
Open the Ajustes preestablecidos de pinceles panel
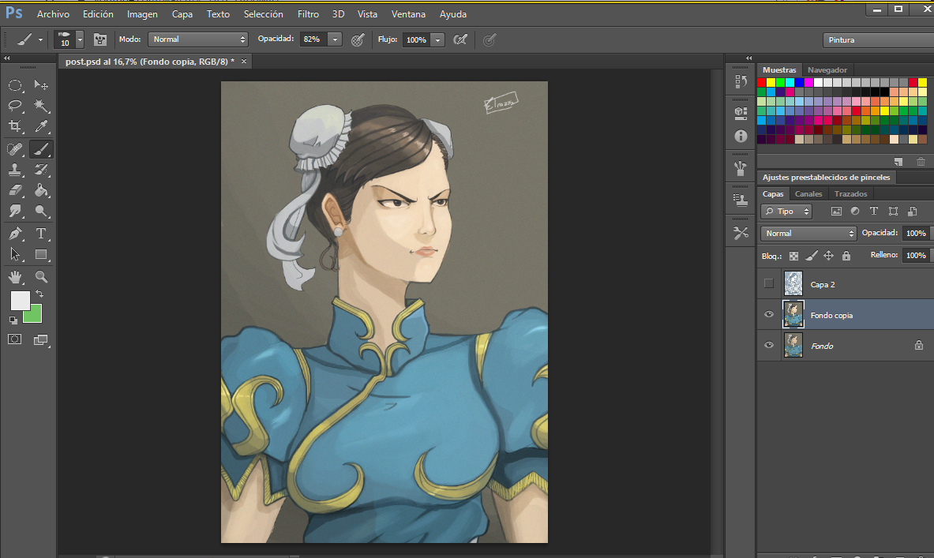pos(826,178)
